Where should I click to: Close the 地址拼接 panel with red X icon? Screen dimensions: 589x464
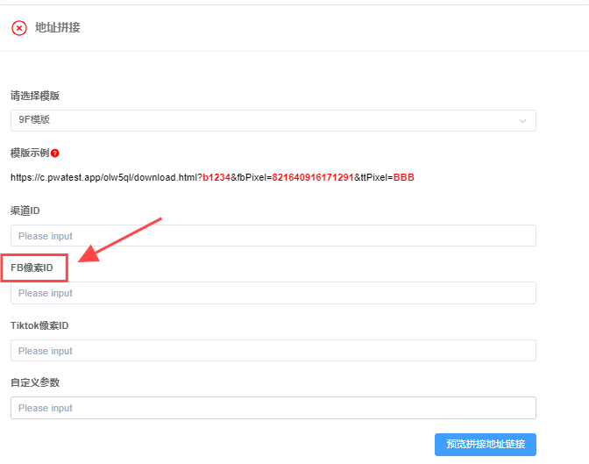pyautogui.click(x=19, y=28)
